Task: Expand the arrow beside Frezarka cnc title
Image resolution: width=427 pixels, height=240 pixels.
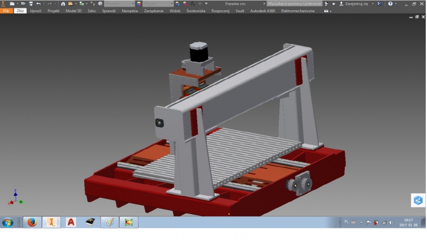Action: (x=264, y=4)
